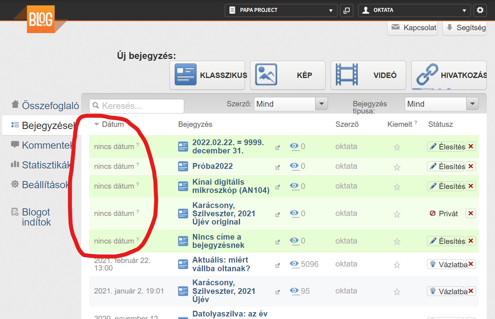495x319 pixels.
Task: Click Élesítés for Próba2022
Action: click(446, 166)
